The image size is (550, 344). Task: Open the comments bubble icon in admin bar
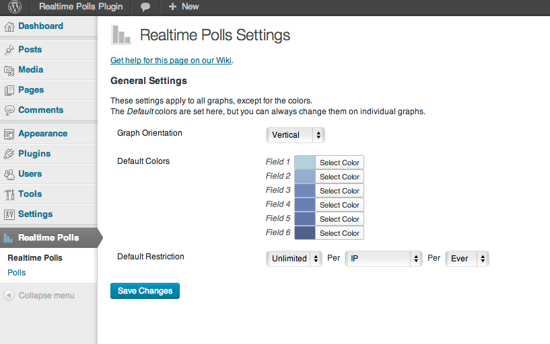[145, 7]
